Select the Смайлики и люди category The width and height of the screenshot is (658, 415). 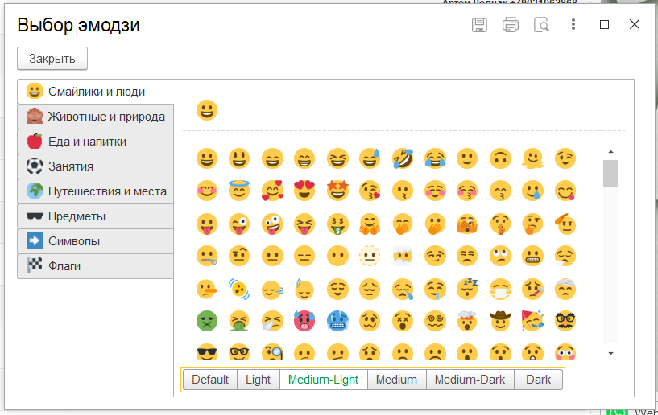click(95, 92)
